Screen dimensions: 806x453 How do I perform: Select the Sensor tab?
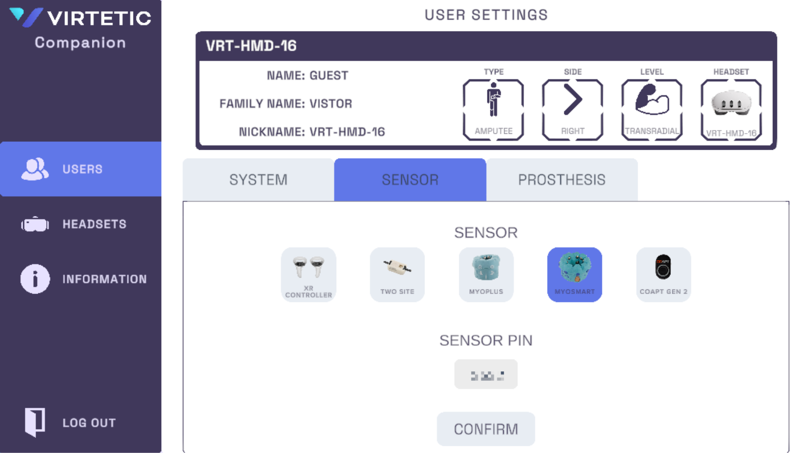pos(410,180)
